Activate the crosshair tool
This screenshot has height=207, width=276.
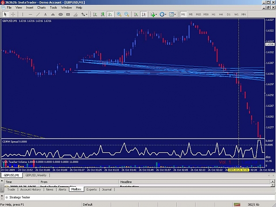coord(13,14)
